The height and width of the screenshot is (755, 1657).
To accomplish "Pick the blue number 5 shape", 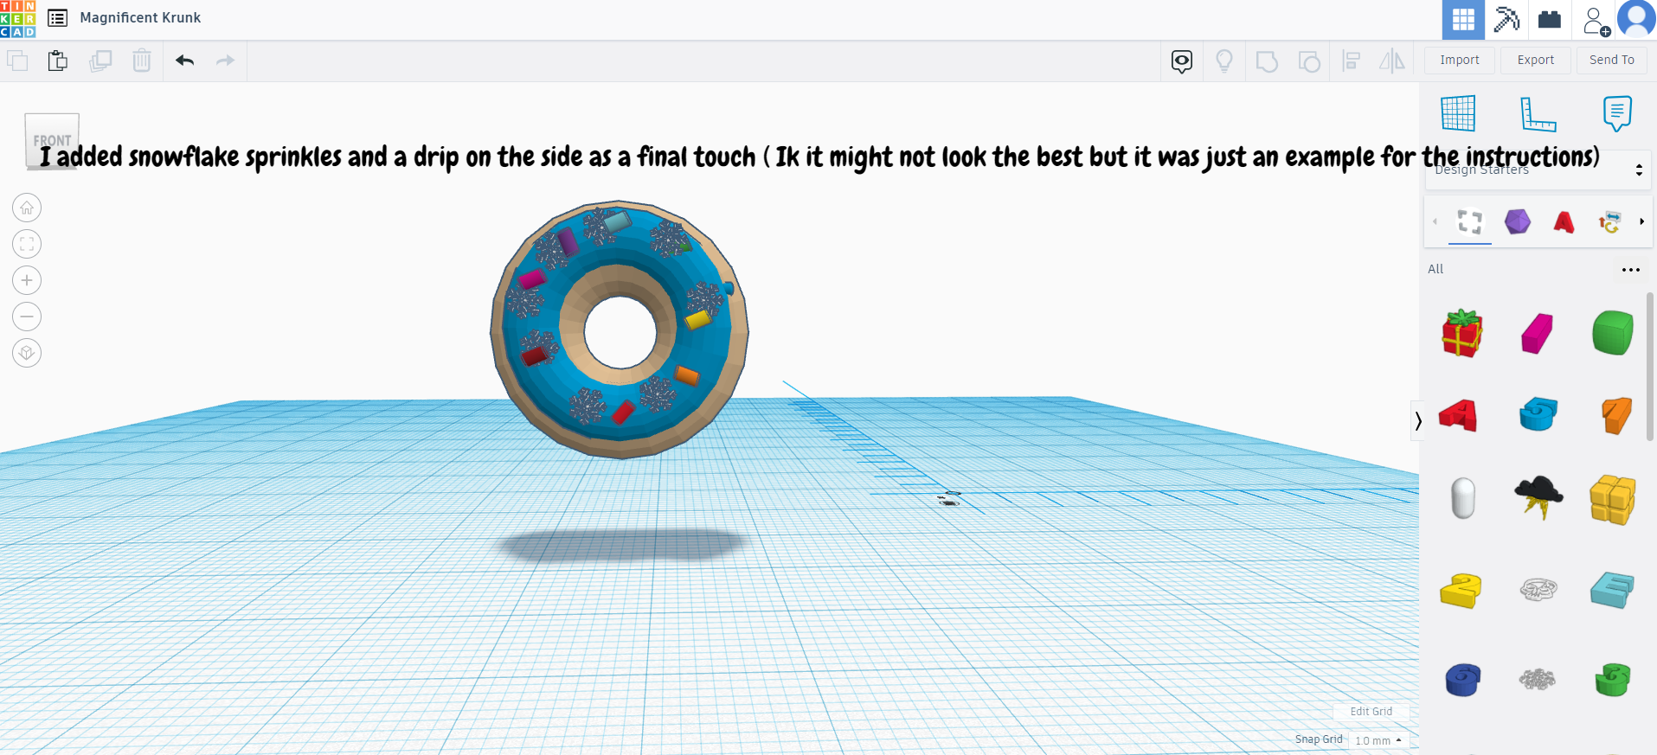I will 1538,414.
